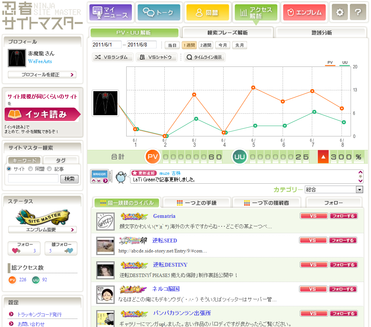Select the 1週間 range button
Image resolution: width=371 pixels, height=327 pixels.
click(x=189, y=45)
